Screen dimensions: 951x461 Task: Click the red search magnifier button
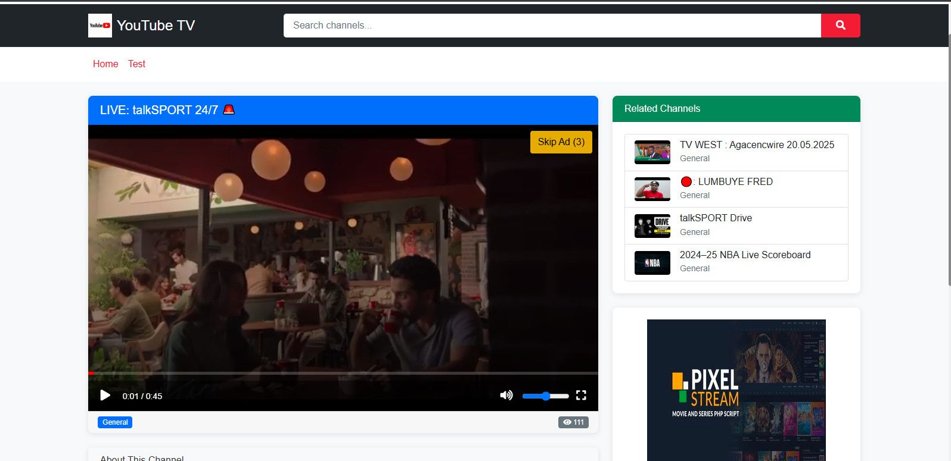[x=840, y=26]
